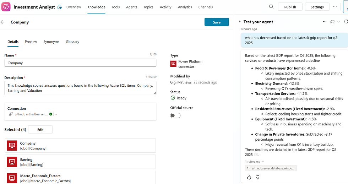The image size is (348, 184).
Task: Click the search magnifier in top bar
Action: point(271,7)
